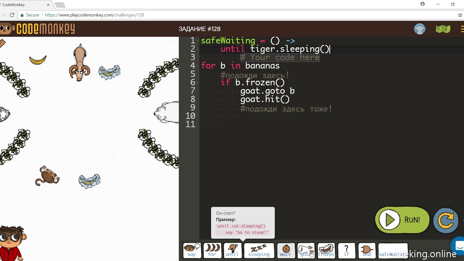
Task: Bookmark this page with the star
Action: pos(460,15)
